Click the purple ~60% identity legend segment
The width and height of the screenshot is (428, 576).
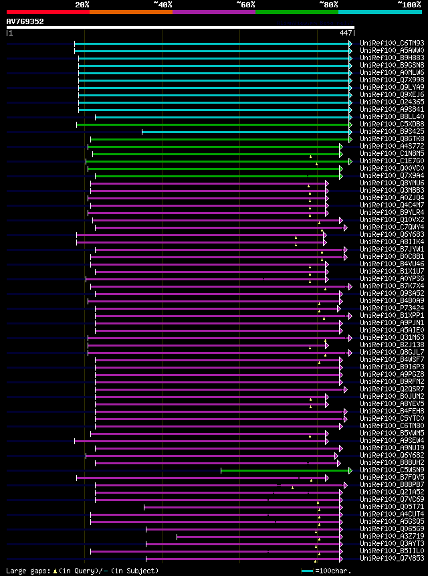214,12
